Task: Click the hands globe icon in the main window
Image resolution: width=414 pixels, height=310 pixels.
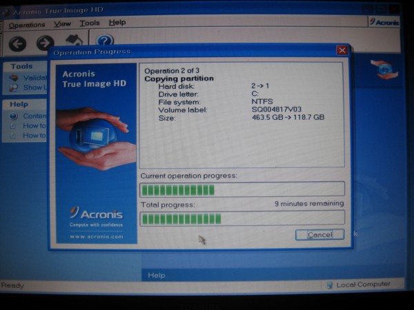Action: coord(384,69)
